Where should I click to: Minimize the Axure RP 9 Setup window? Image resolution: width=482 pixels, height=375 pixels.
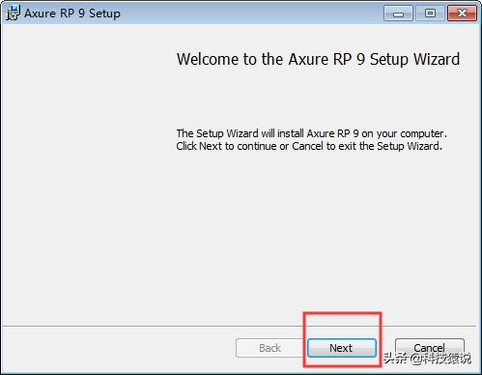(x=398, y=14)
